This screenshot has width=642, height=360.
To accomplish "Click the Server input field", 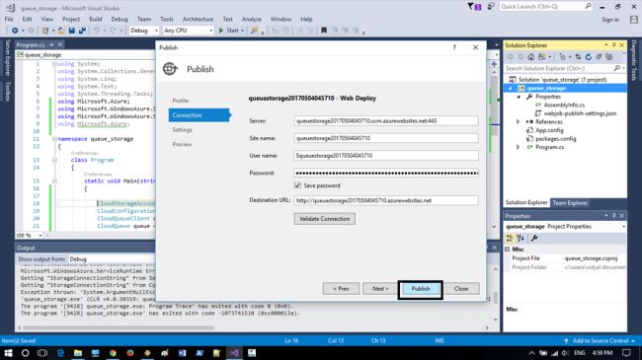I will tap(385, 121).
